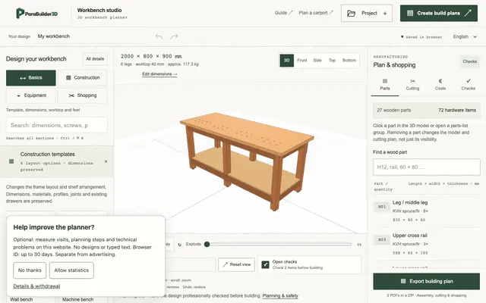Open the English language dropdown
The width and height of the screenshot is (486, 303).
pos(465,36)
